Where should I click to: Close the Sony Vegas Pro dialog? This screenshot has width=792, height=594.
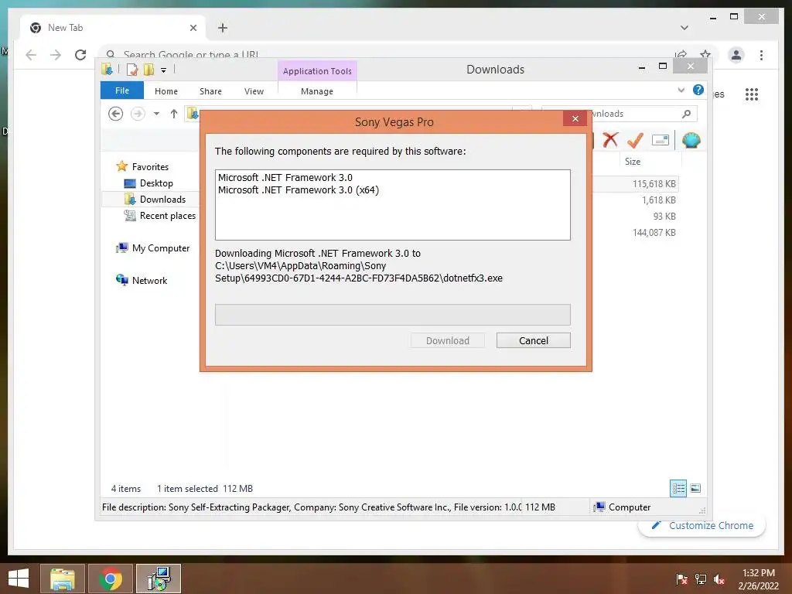(x=575, y=118)
